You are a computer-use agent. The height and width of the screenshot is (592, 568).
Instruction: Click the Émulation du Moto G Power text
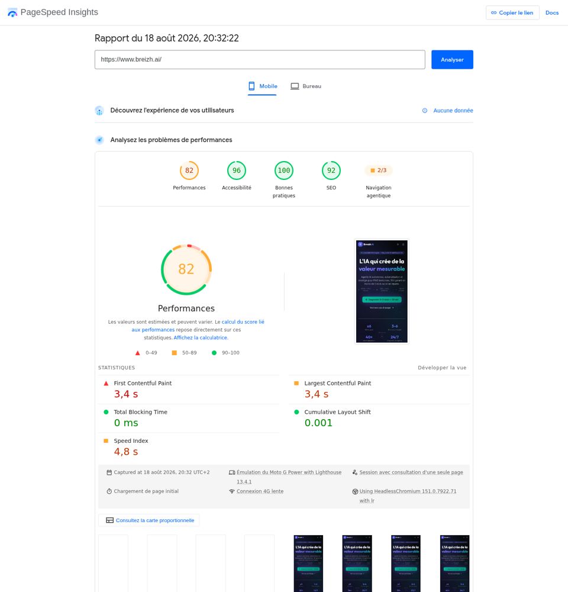pos(289,477)
